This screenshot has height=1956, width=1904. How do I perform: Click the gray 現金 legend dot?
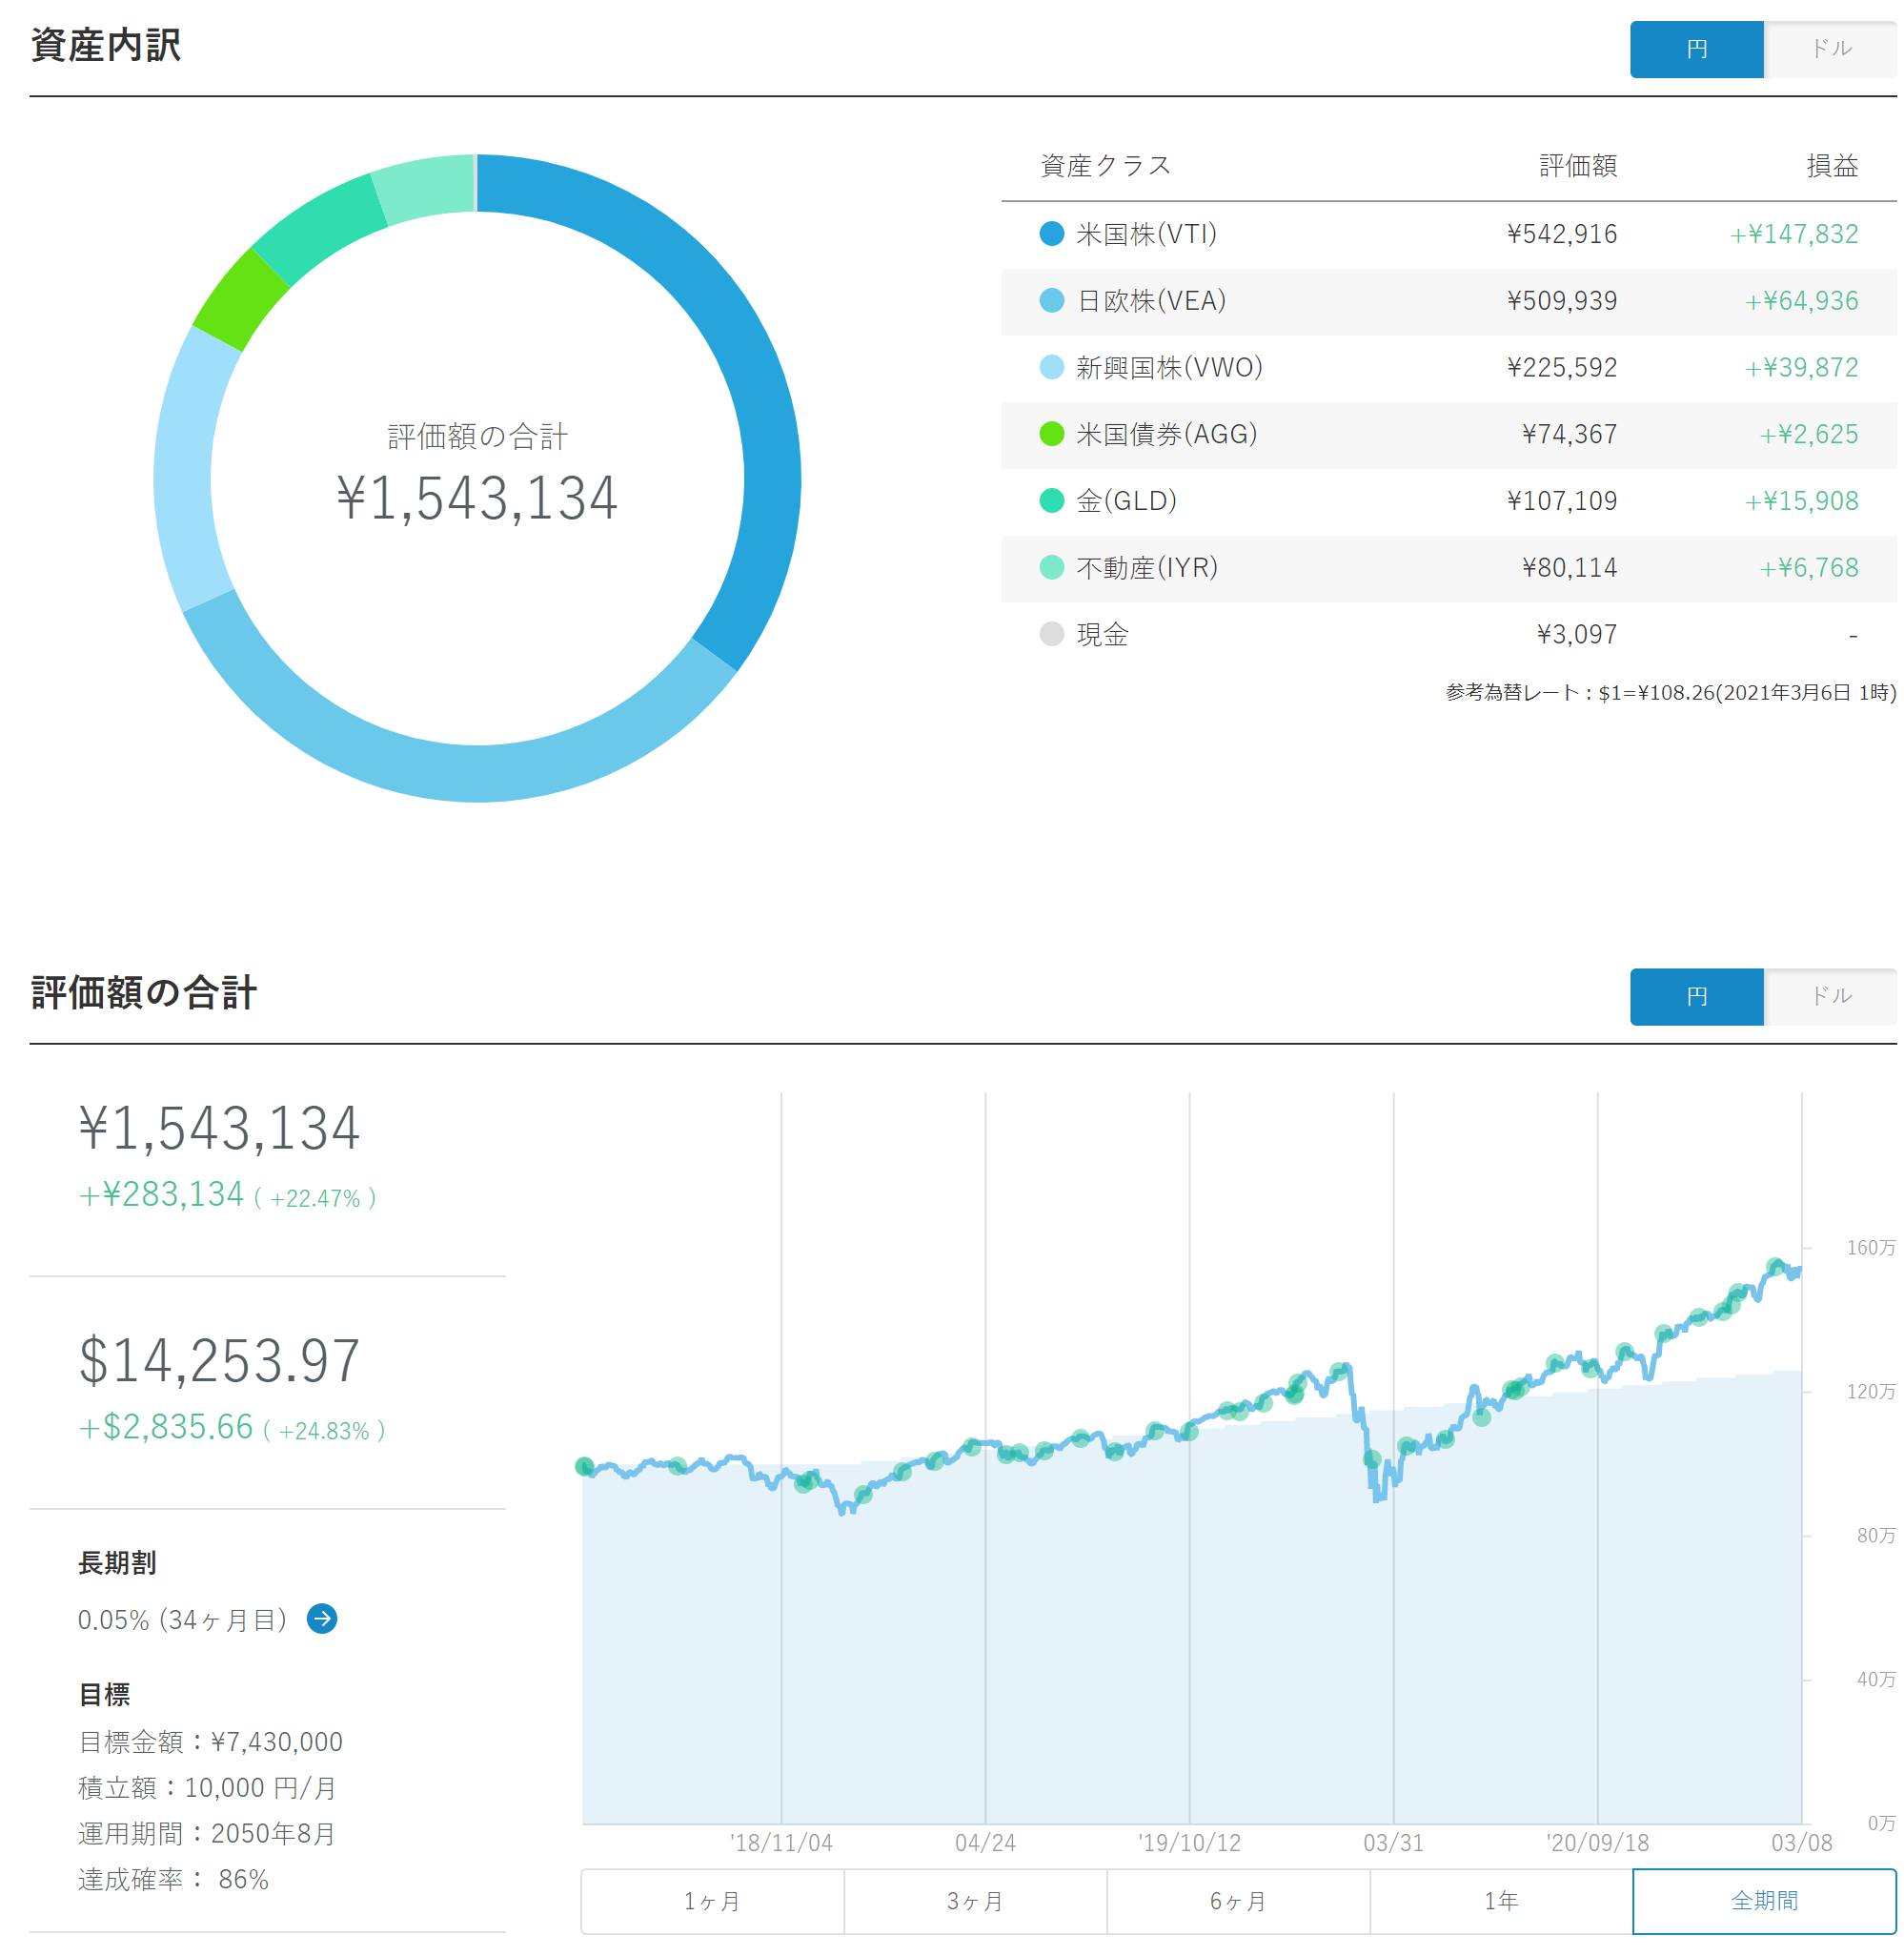pyautogui.click(x=1051, y=633)
